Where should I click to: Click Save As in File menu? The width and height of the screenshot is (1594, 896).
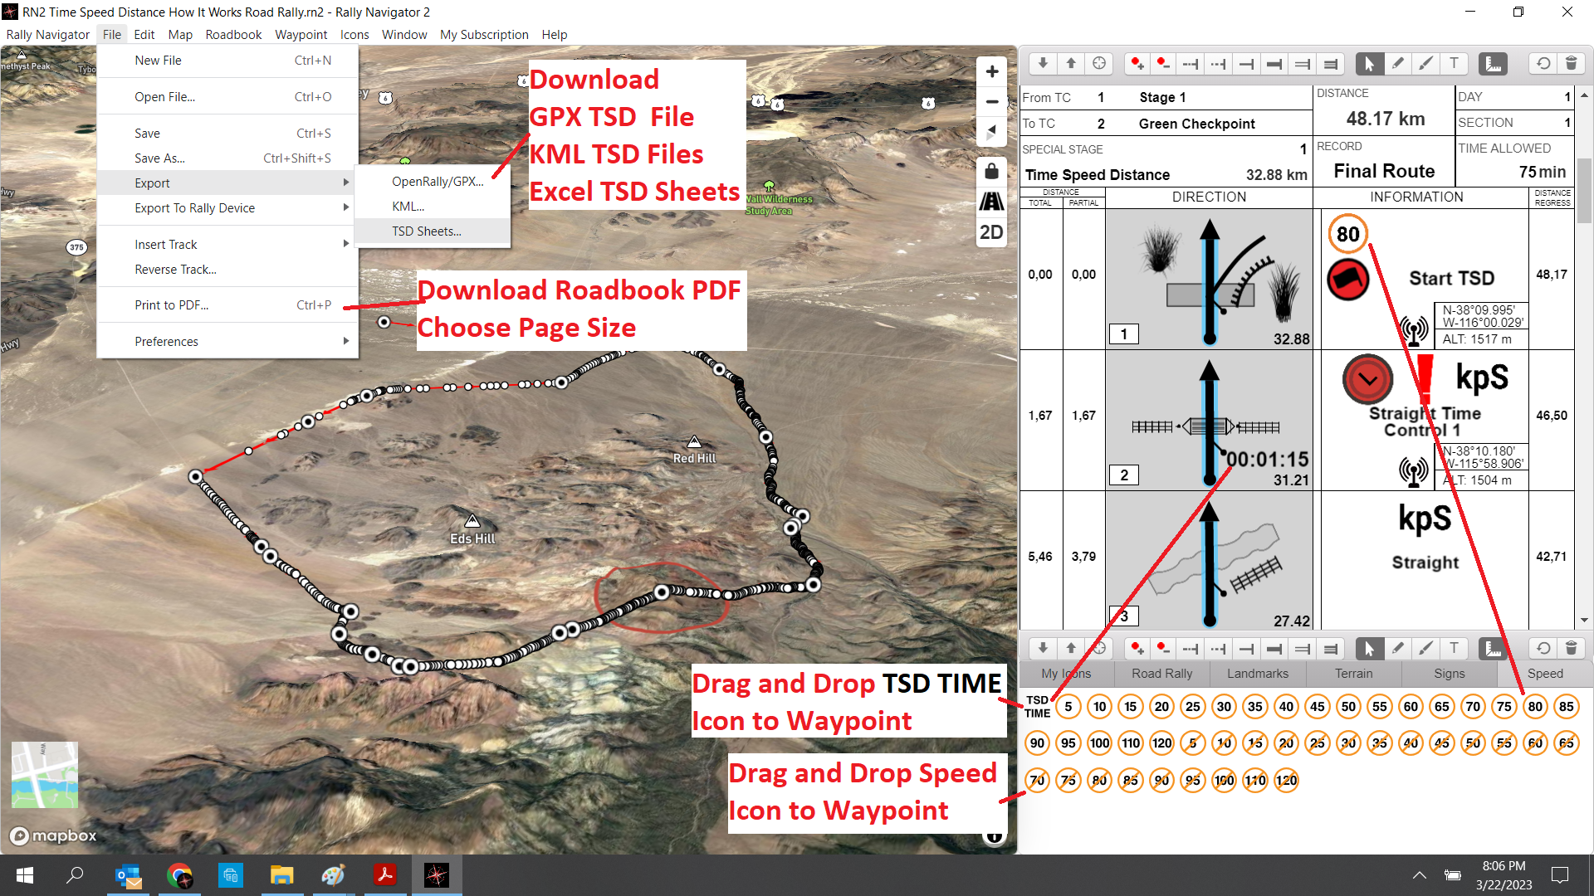pos(227,158)
